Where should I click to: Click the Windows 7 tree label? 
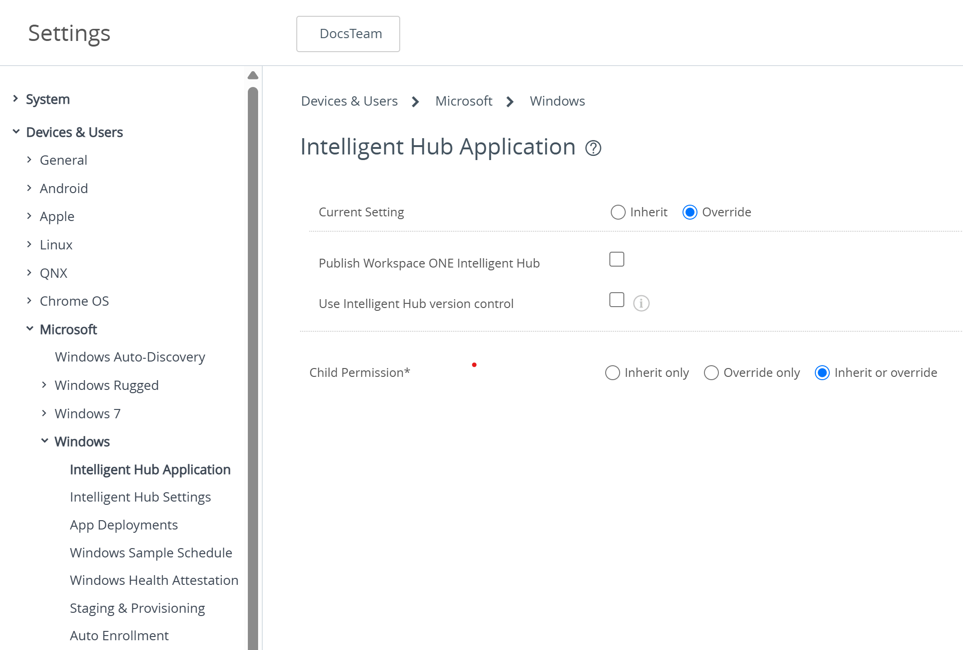click(x=88, y=414)
